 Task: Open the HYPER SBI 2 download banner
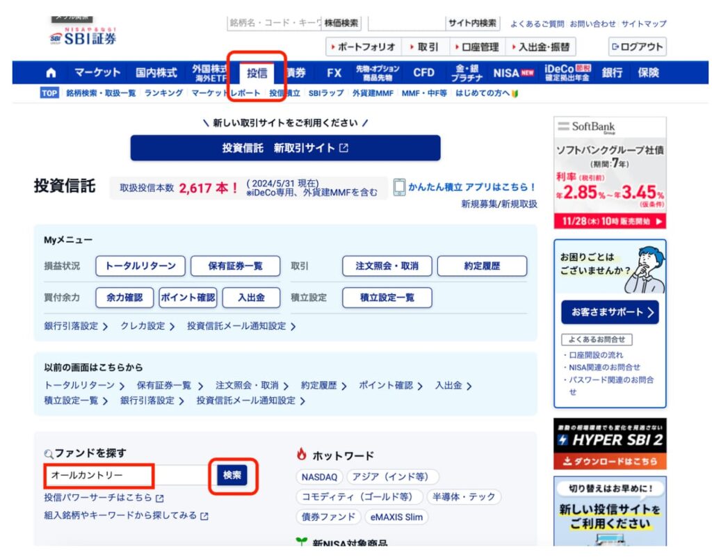(x=610, y=444)
